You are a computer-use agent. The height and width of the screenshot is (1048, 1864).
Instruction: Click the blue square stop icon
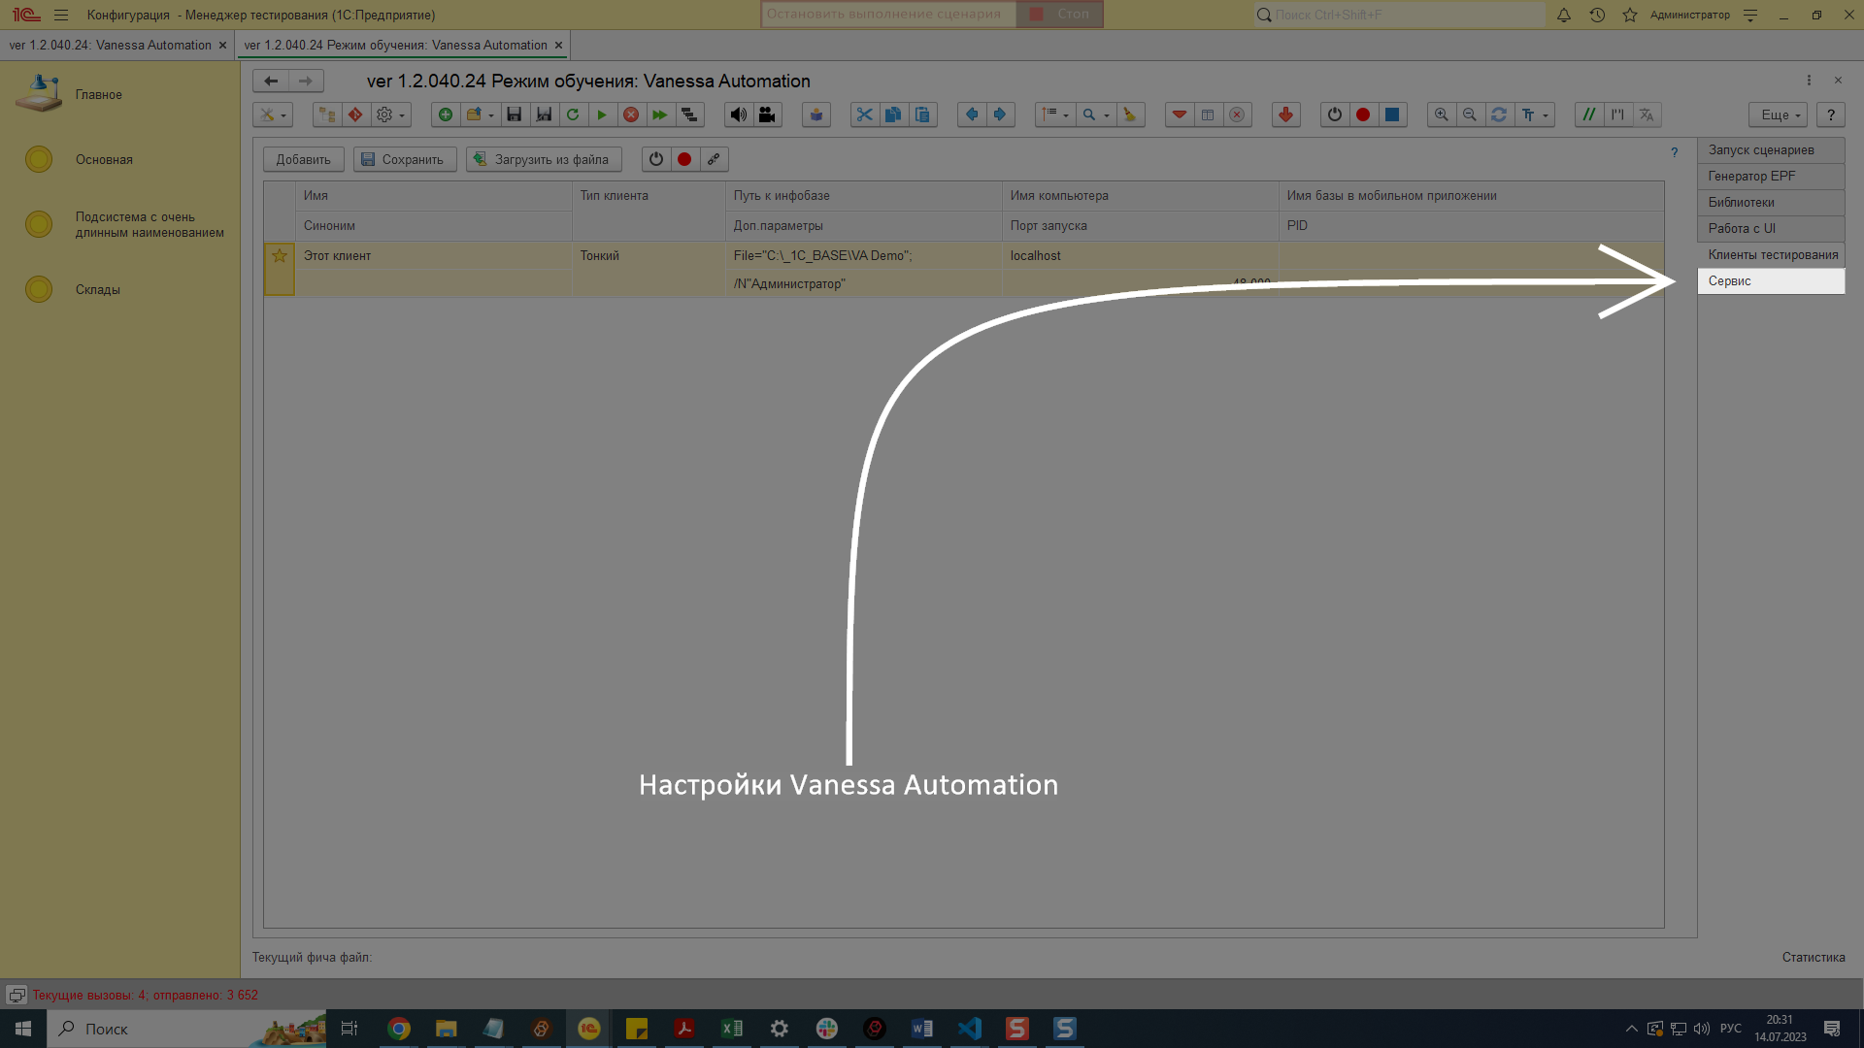[x=1391, y=115]
